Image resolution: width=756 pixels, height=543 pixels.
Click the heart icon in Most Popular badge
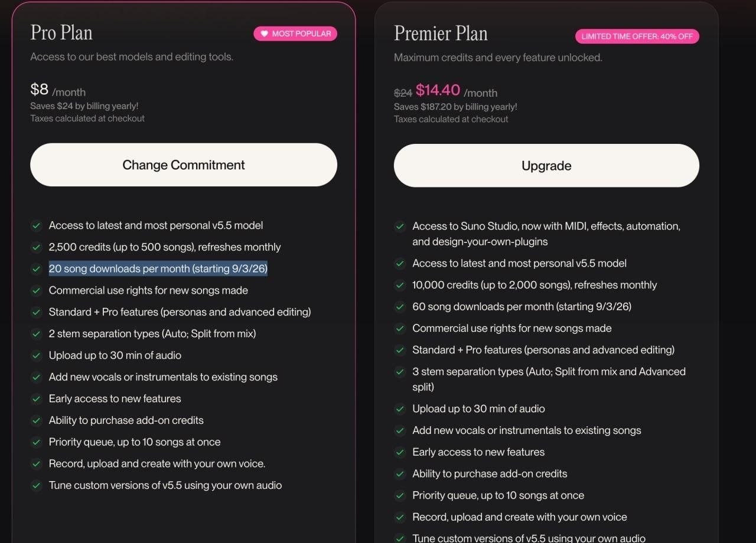point(265,34)
